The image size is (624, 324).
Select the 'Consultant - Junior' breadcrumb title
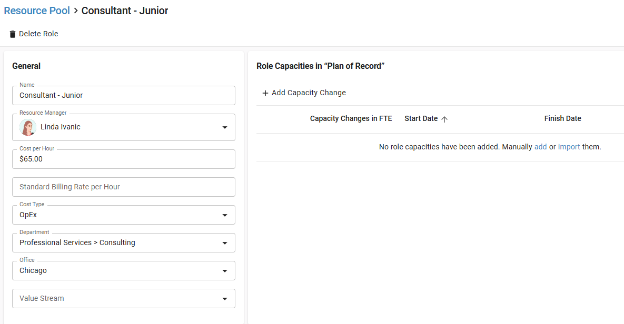pos(125,11)
